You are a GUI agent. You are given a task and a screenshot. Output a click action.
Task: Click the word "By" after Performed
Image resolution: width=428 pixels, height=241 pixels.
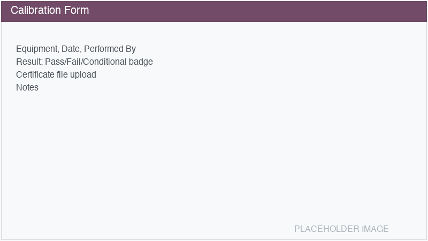[x=131, y=49]
